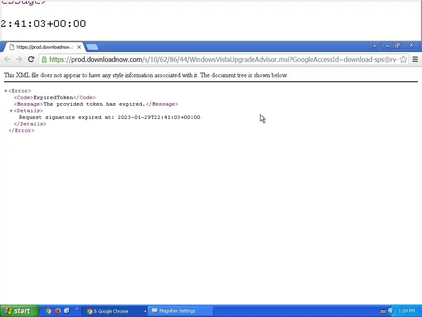Open the Windows start menu
422x317 pixels.
click(19, 311)
